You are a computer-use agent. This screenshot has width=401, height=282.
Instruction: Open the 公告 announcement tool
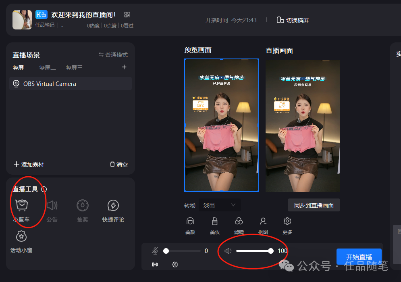(x=52, y=210)
